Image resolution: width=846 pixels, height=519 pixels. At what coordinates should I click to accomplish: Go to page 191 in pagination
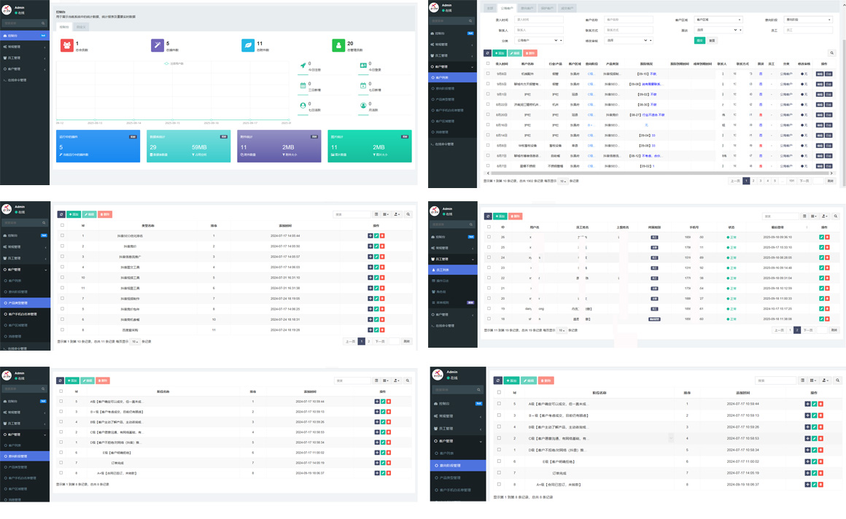click(x=791, y=181)
